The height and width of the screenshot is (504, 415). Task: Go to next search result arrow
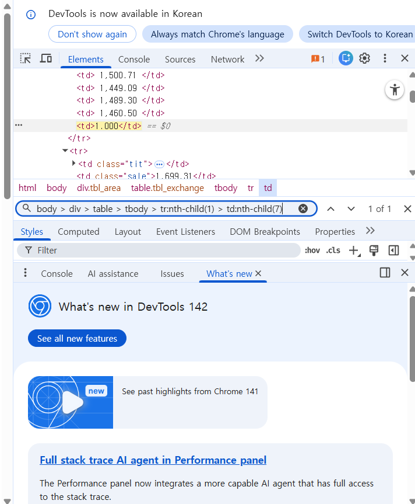pyautogui.click(x=351, y=209)
